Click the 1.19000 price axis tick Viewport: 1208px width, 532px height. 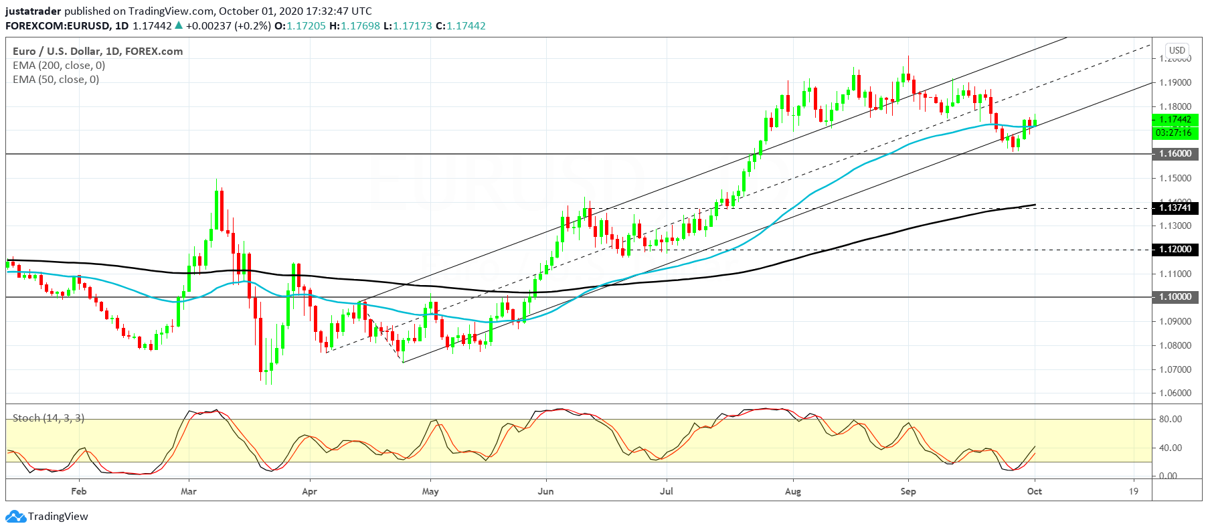click(1176, 82)
